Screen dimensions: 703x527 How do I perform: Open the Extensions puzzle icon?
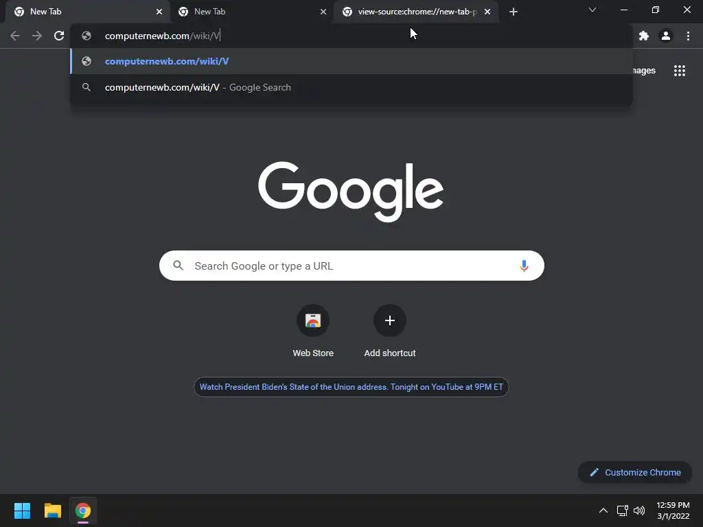(644, 36)
